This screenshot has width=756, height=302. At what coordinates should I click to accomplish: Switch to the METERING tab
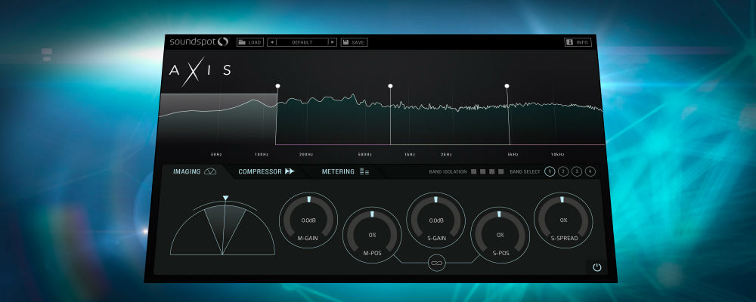345,171
